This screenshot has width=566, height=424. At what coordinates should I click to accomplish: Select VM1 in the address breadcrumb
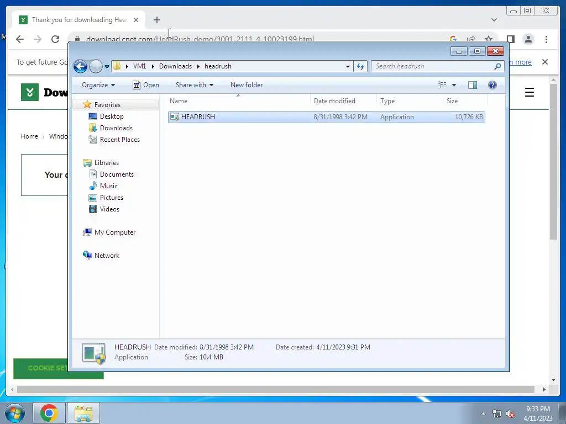[139, 66]
